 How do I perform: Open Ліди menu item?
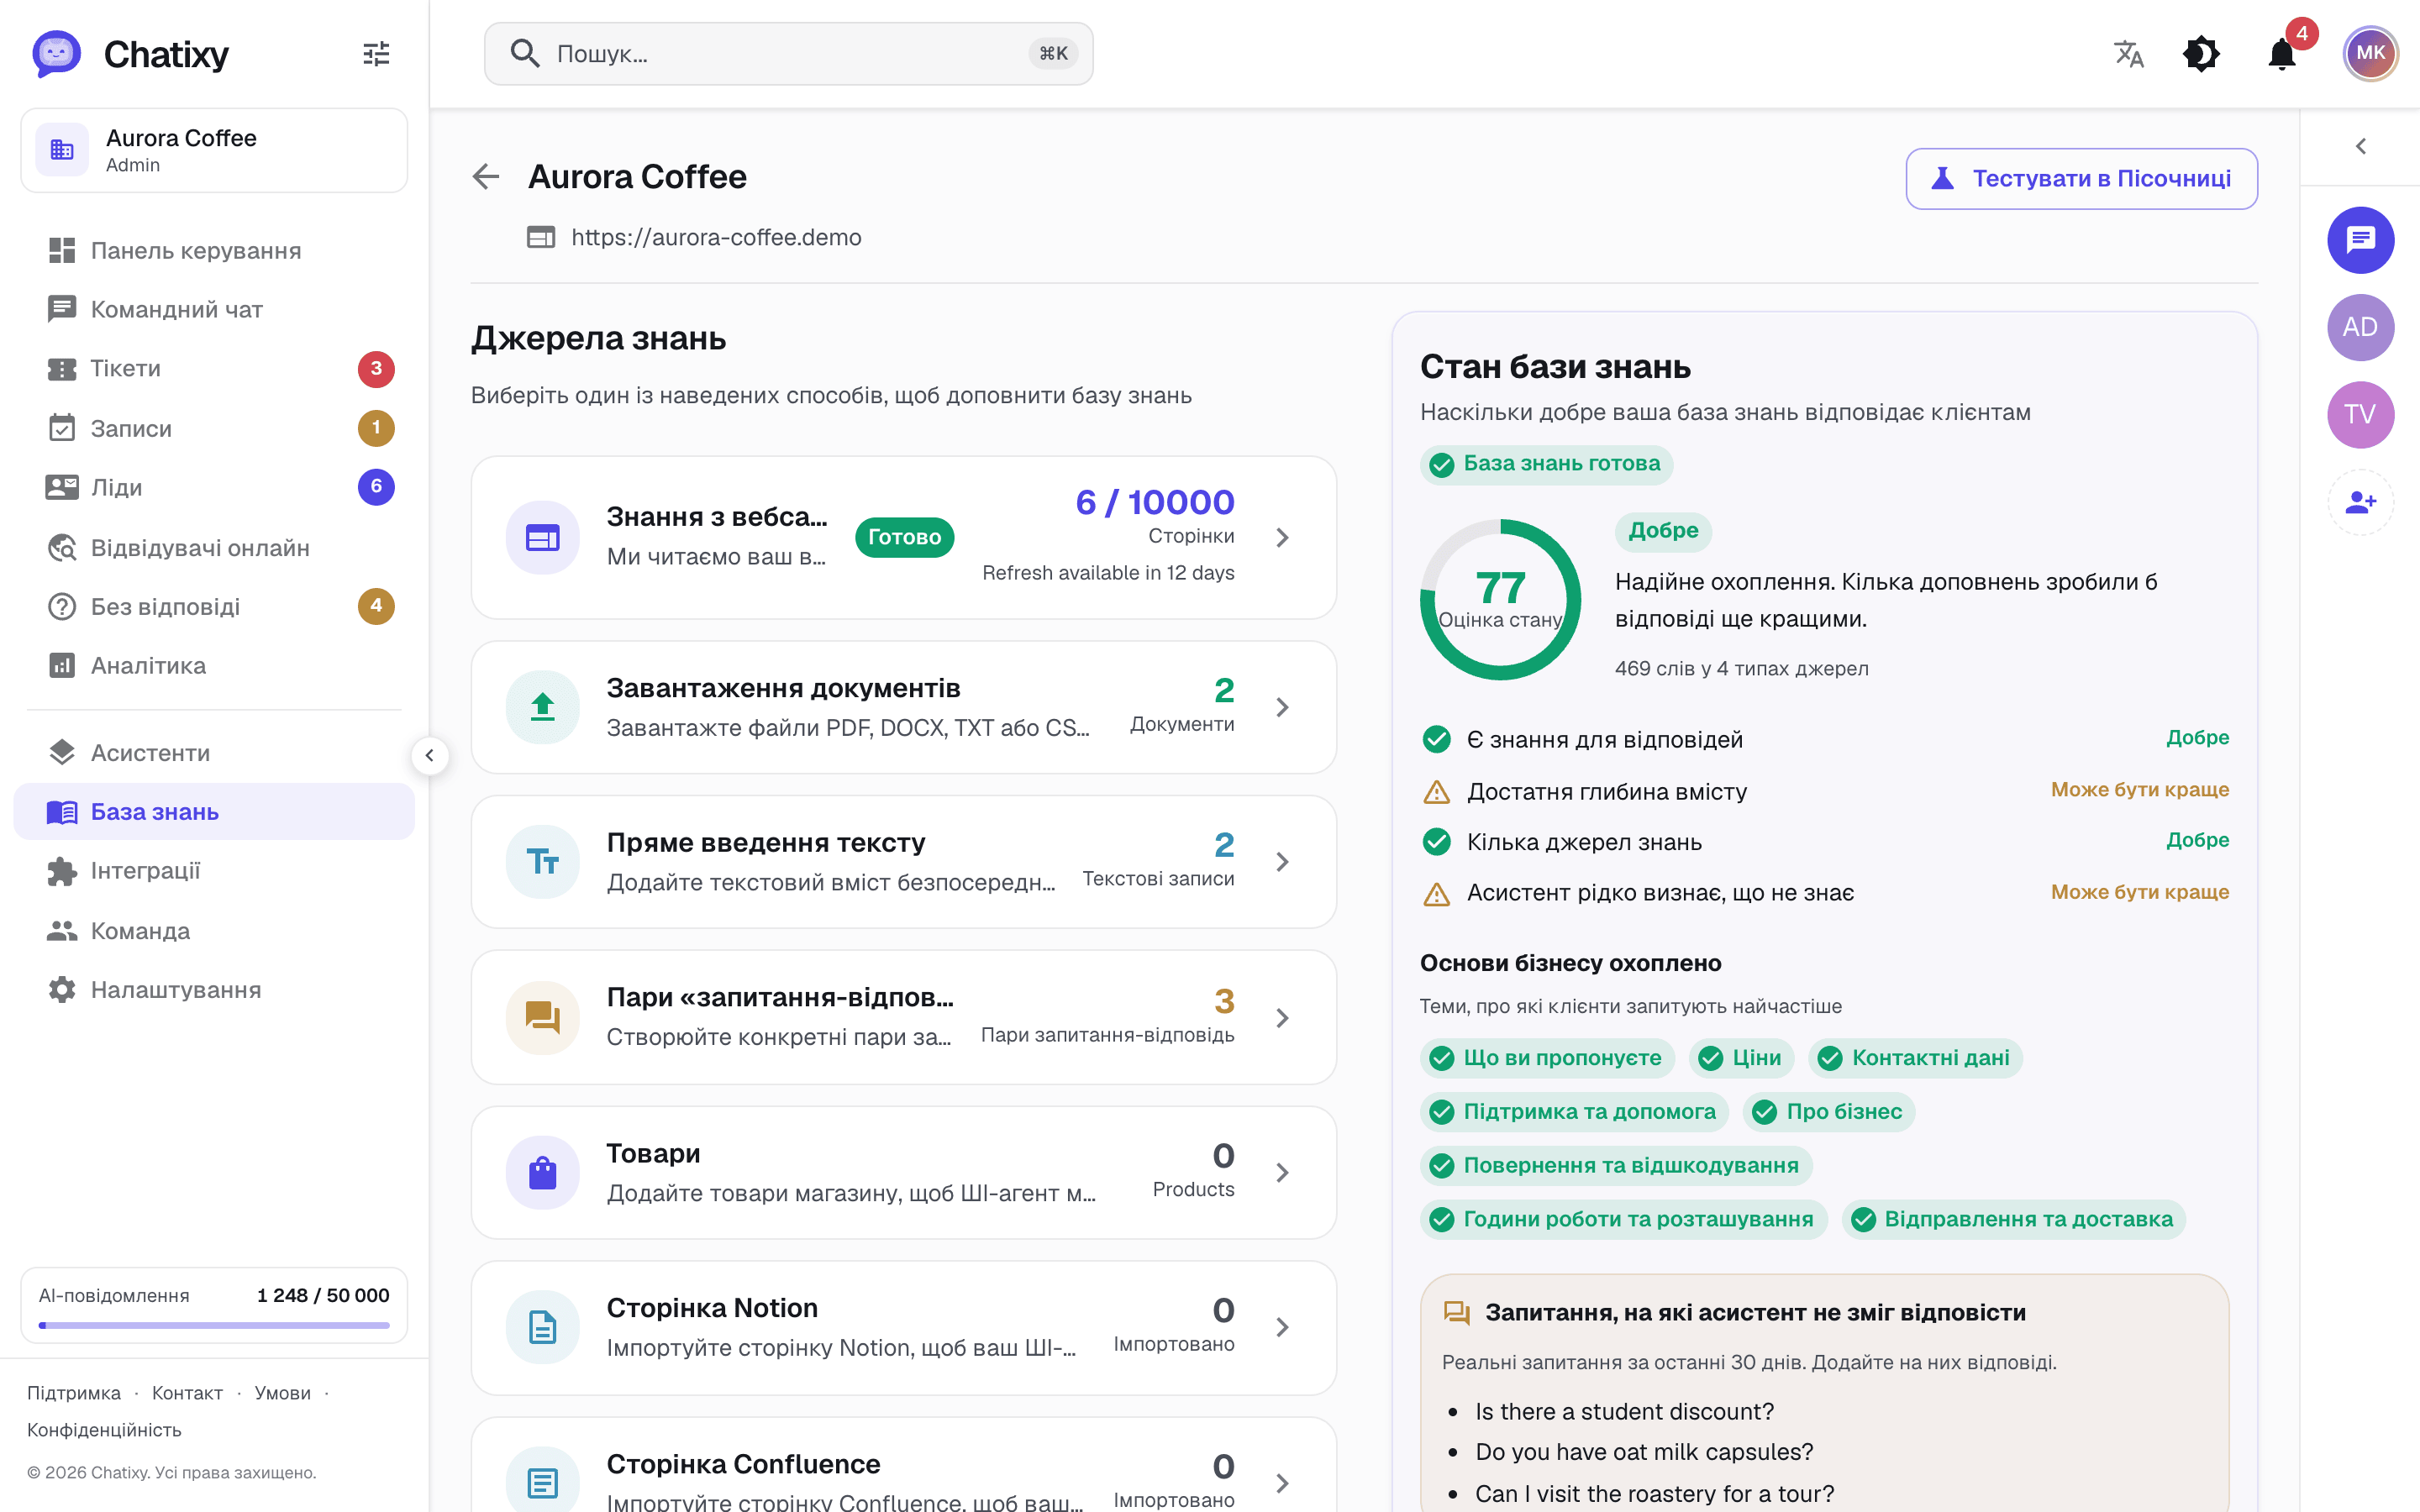pos(214,487)
